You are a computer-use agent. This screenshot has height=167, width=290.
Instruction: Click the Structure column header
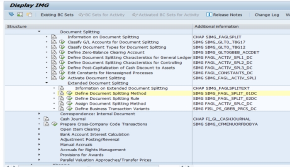(x=98, y=26)
